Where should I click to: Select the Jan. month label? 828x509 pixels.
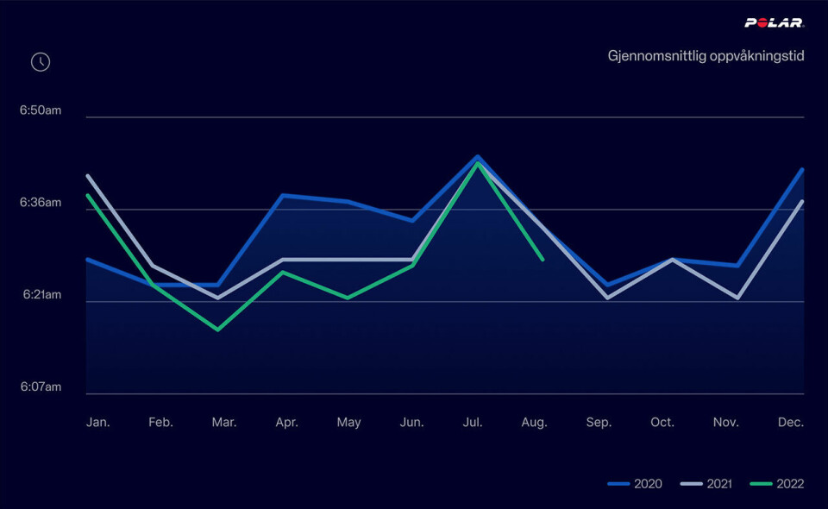click(x=98, y=423)
